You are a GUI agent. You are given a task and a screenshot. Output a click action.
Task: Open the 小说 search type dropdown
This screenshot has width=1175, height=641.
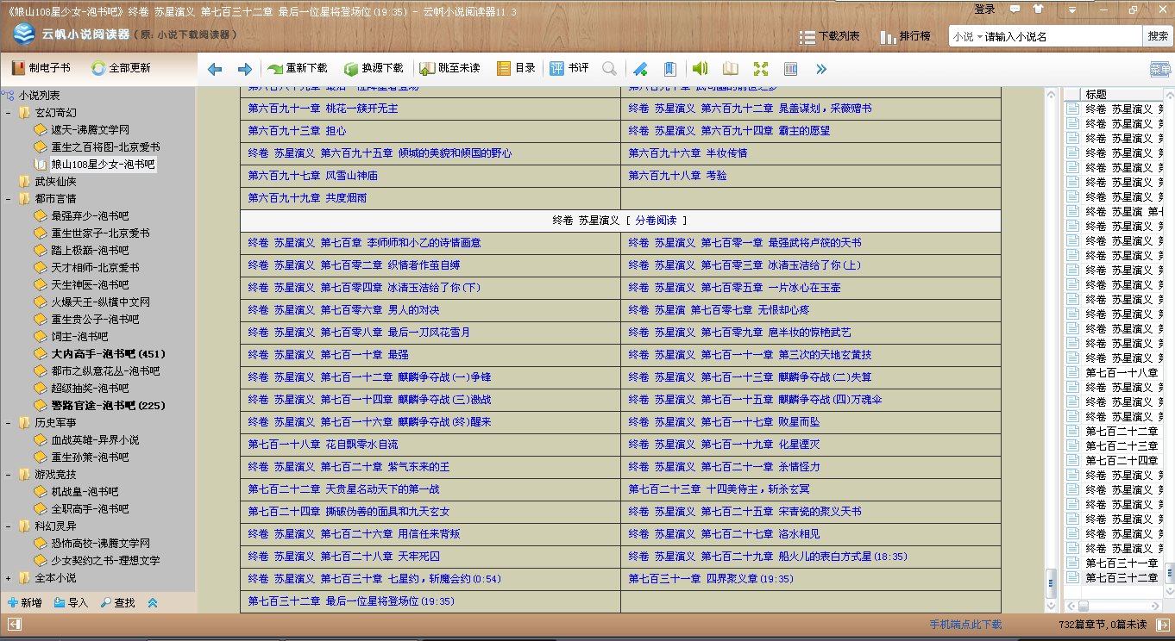pyautogui.click(x=968, y=36)
